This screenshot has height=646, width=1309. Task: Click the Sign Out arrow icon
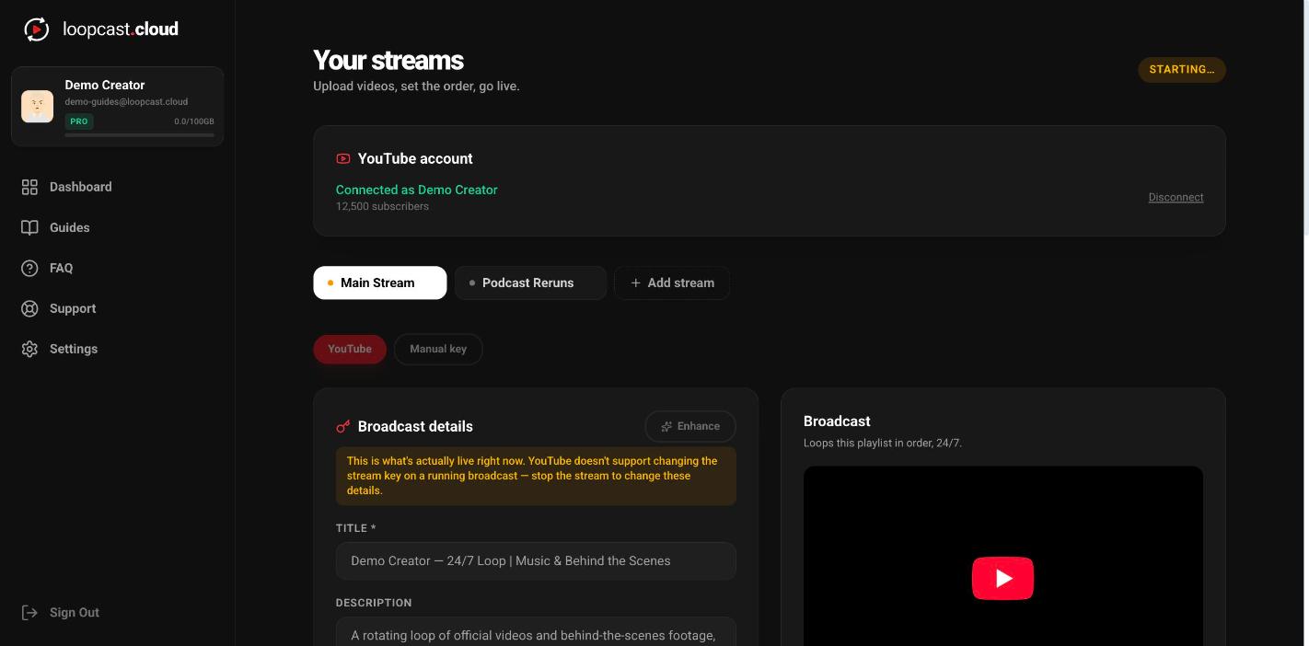coord(29,613)
